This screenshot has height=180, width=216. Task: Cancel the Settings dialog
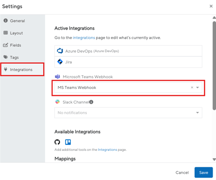[x=182, y=173]
